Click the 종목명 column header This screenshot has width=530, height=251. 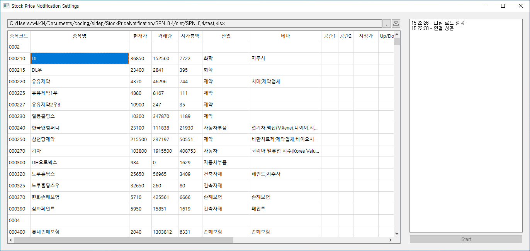pyautogui.click(x=80, y=36)
